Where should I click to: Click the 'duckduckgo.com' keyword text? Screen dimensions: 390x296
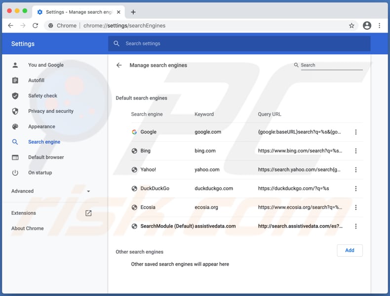point(214,189)
